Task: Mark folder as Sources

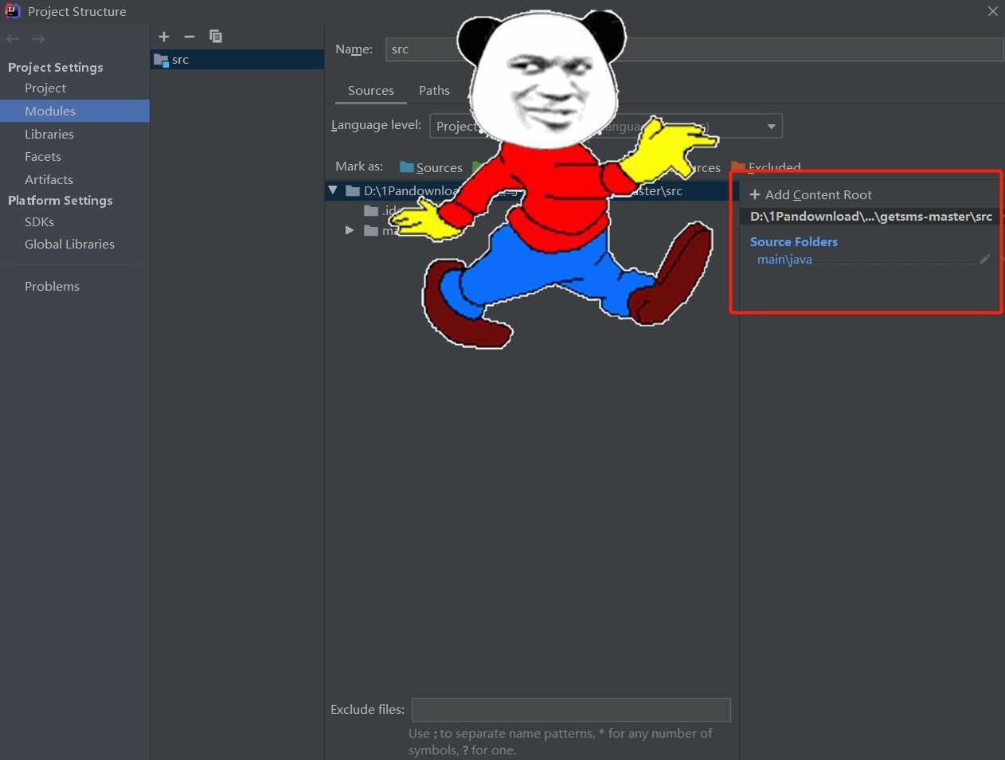Action: coord(431,167)
